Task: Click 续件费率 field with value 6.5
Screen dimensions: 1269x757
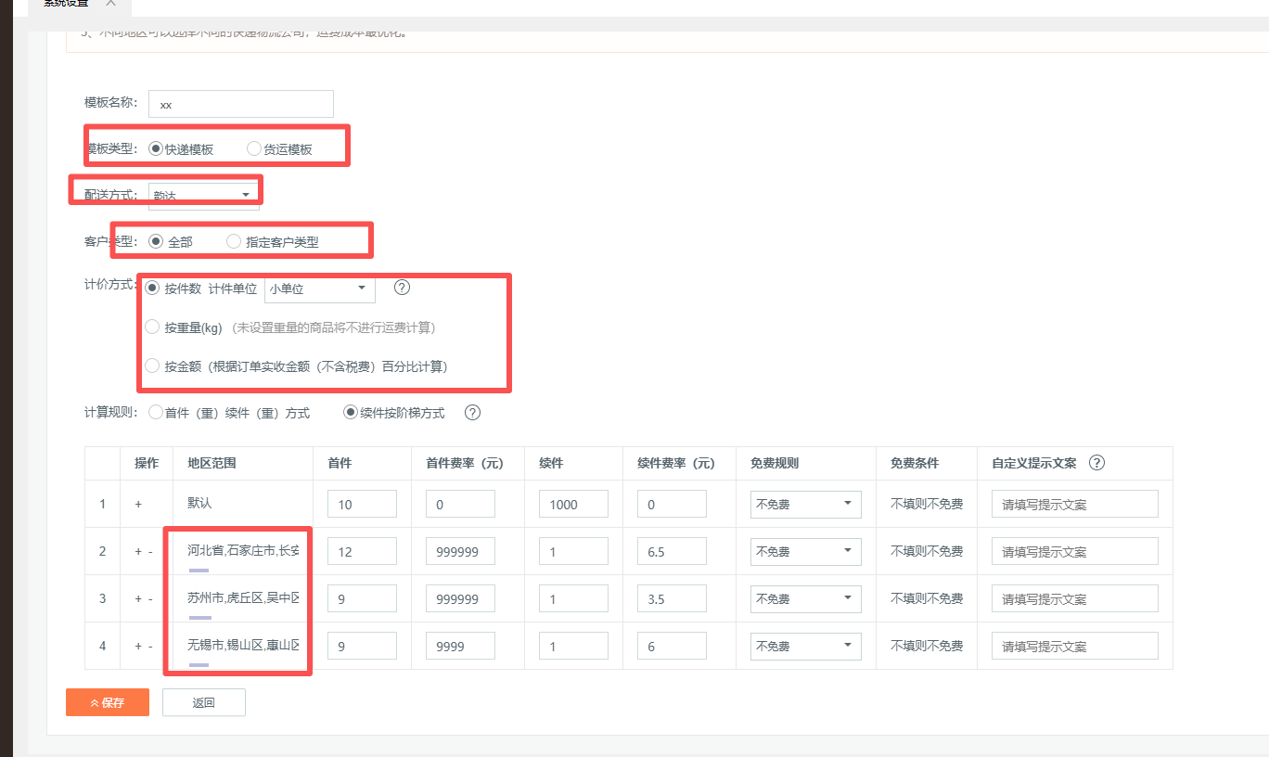Action: coord(672,552)
